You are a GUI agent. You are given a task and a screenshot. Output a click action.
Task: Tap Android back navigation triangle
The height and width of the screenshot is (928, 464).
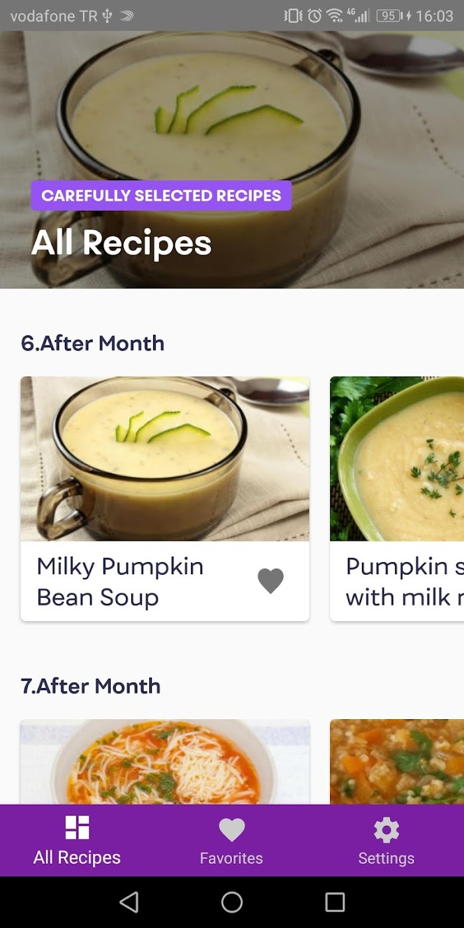pyautogui.click(x=129, y=902)
